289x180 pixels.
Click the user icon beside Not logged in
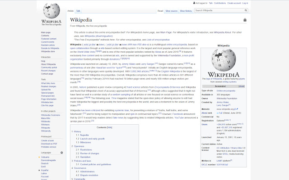coord(194,3)
